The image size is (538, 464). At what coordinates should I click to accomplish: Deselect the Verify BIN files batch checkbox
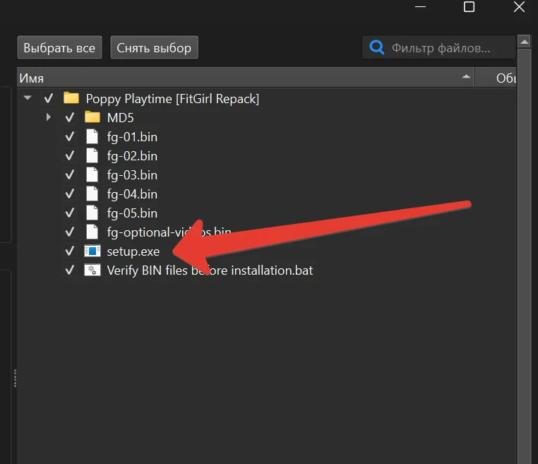click(69, 270)
